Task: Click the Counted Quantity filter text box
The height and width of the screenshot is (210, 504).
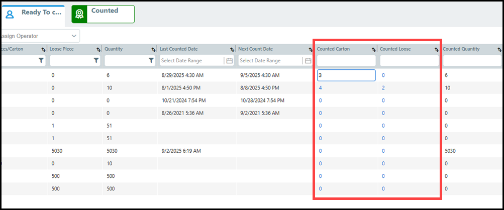Action: click(x=471, y=61)
